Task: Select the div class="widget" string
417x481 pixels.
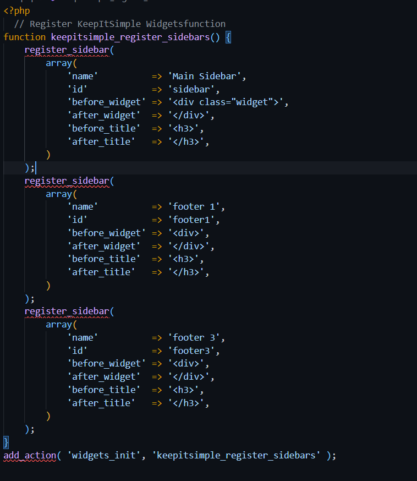Action: [x=228, y=102]
